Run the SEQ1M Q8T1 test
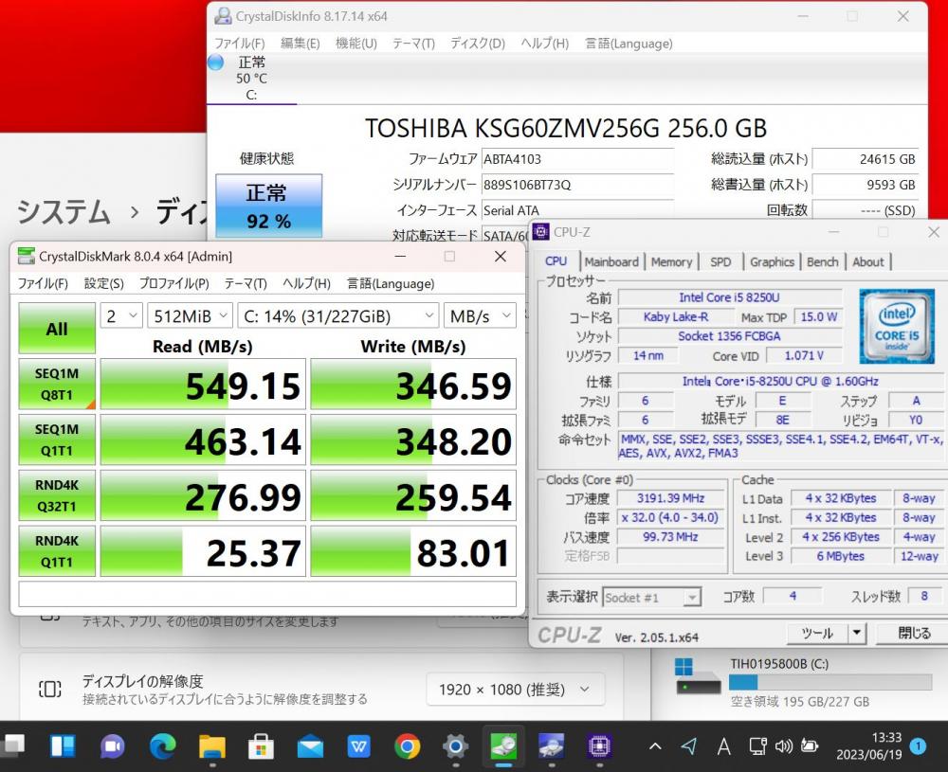The height and width of the screenshot is (772, 948). 57,385
